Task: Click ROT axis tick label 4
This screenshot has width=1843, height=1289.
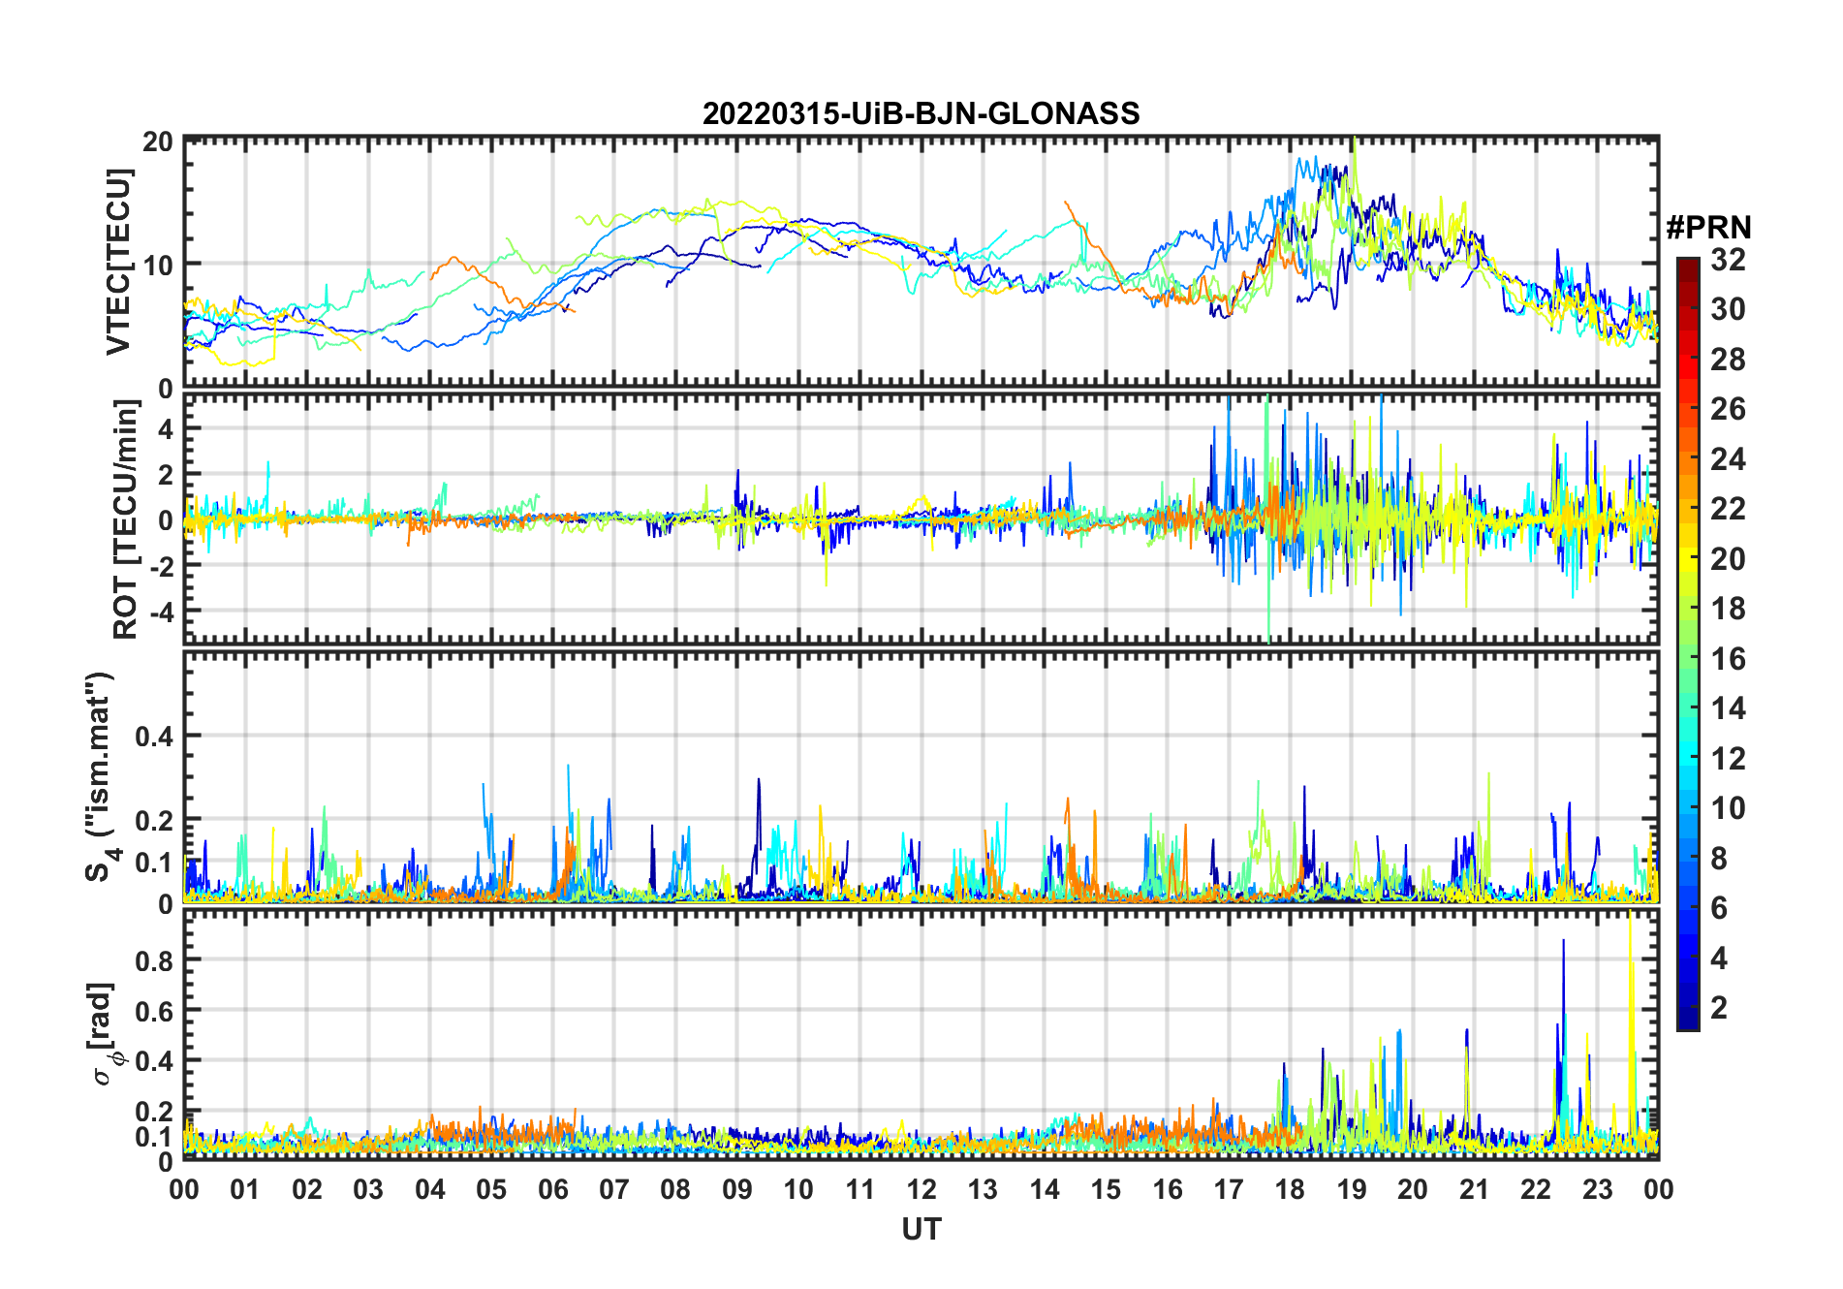Action: point(166,428)
